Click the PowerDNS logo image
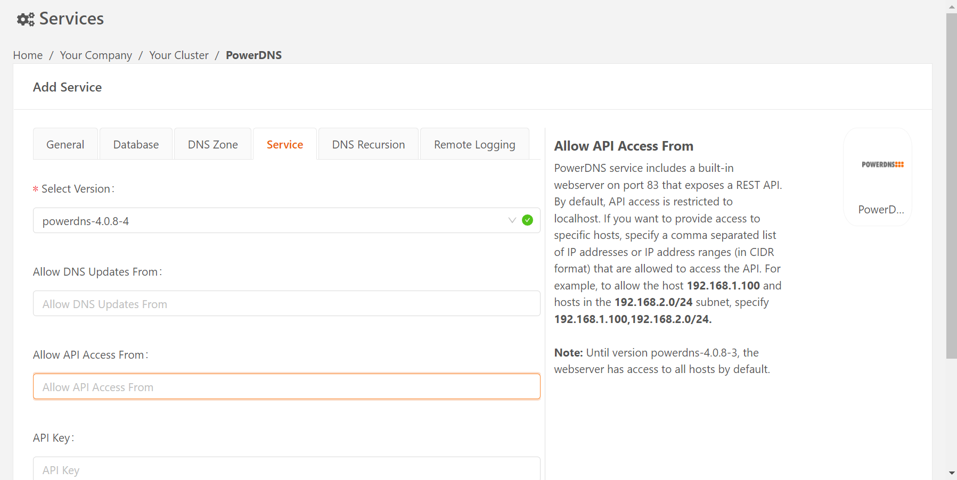The height and width of the screenshot is (480, 957). (x=882, y=164)
